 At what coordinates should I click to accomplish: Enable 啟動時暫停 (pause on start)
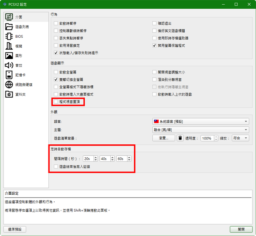[x=56, y=23]
